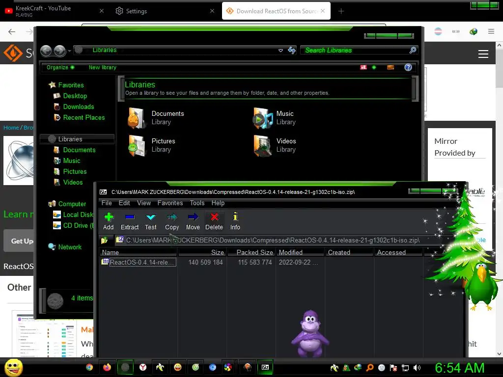This screenshot has height=377, width=503.
Task: Click the smiley Start button
Action: 14,368
